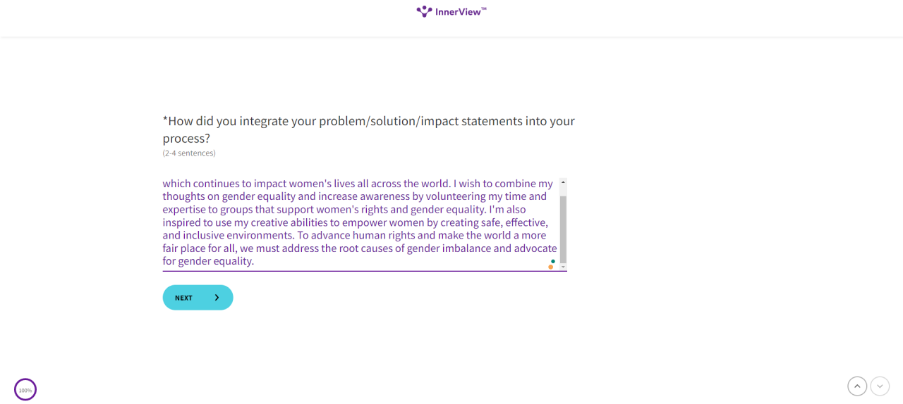The image size is (903, 404).
Task: Click the scrollbar track above the thumb
Action: [563, 190]
